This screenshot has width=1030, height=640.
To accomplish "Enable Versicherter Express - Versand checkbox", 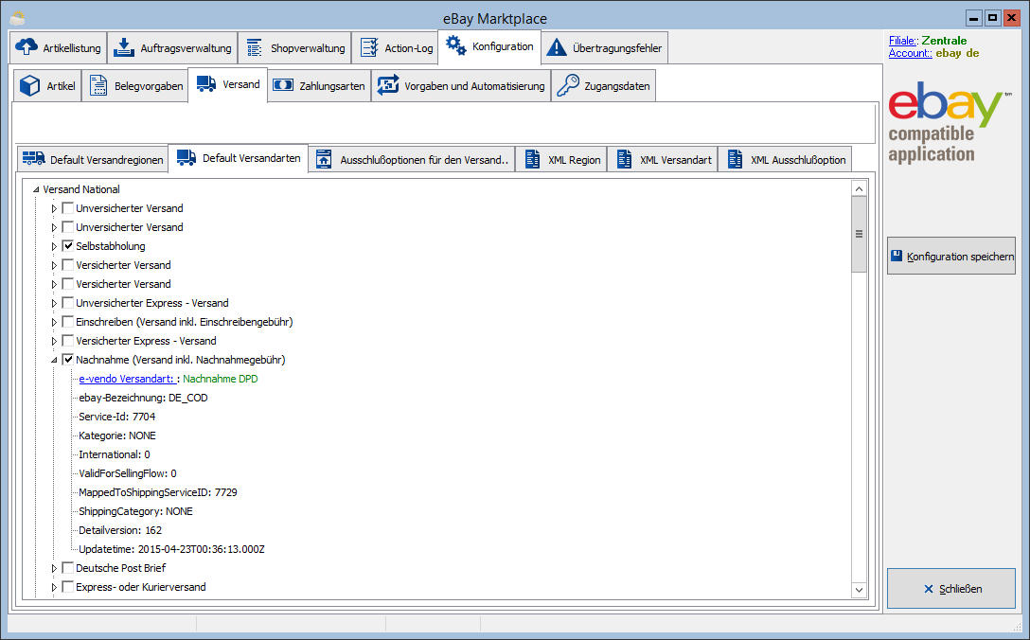I will (67, 341).
